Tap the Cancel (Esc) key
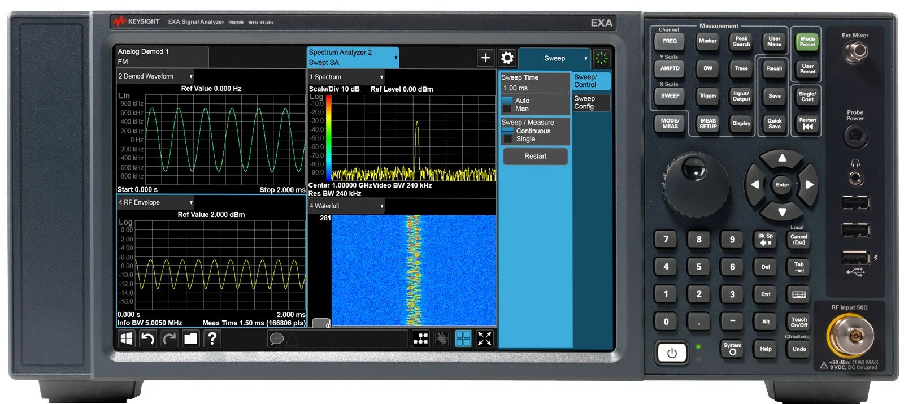904x404 pixels. tap(799, 240)
